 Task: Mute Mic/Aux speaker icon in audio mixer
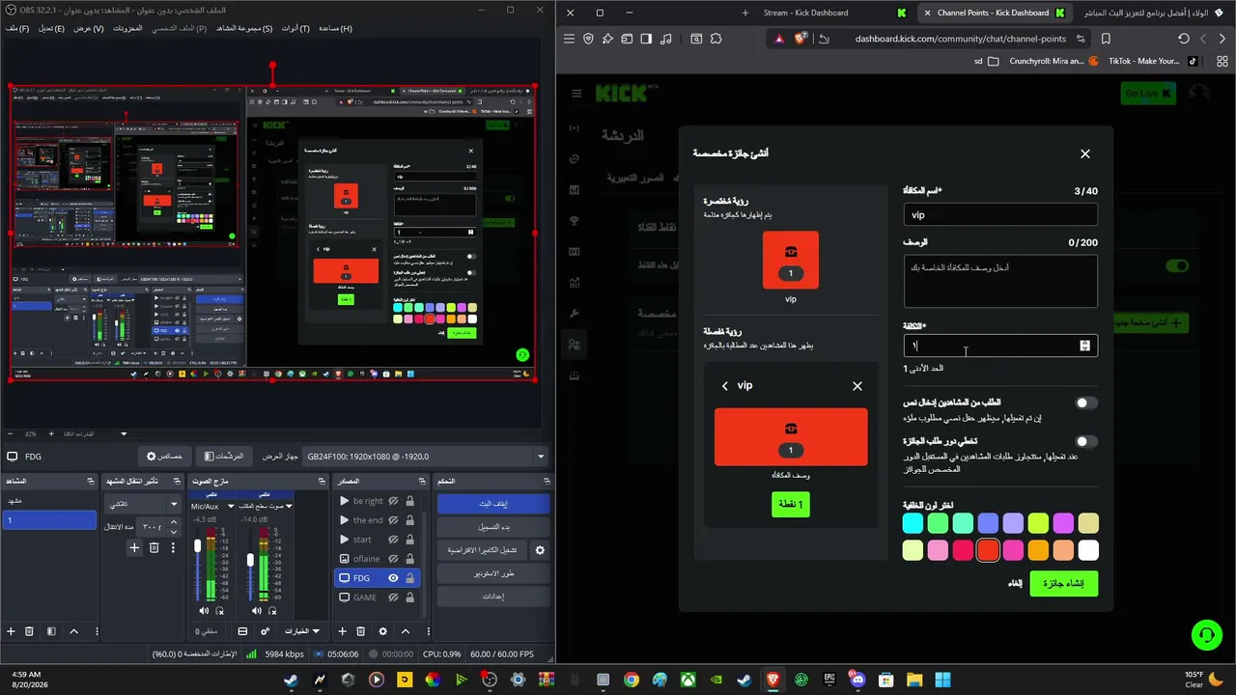click(x=204, y=611)
